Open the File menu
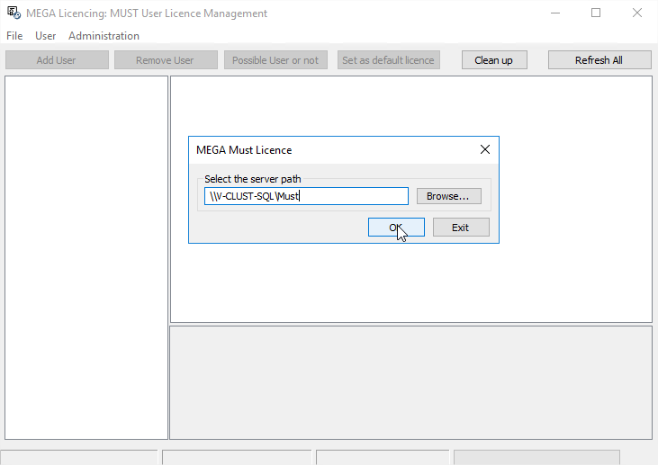 pyautogui.click(x=14, y=36)
